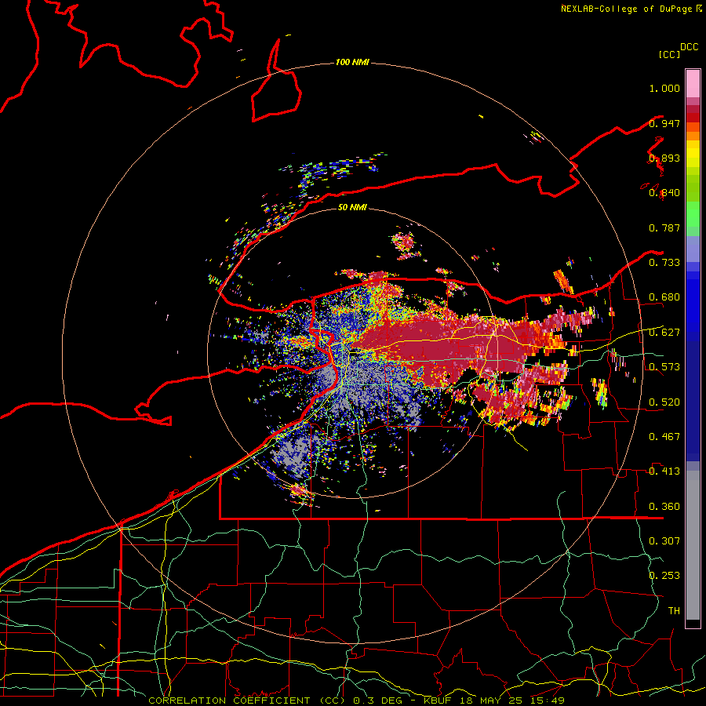Select the 0.733 scale value
Screen dimensions: 706x706
664,263
